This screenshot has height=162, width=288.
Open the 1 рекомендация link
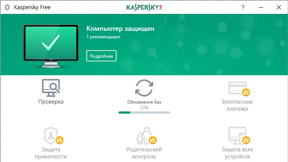click(x=103, y=37)
